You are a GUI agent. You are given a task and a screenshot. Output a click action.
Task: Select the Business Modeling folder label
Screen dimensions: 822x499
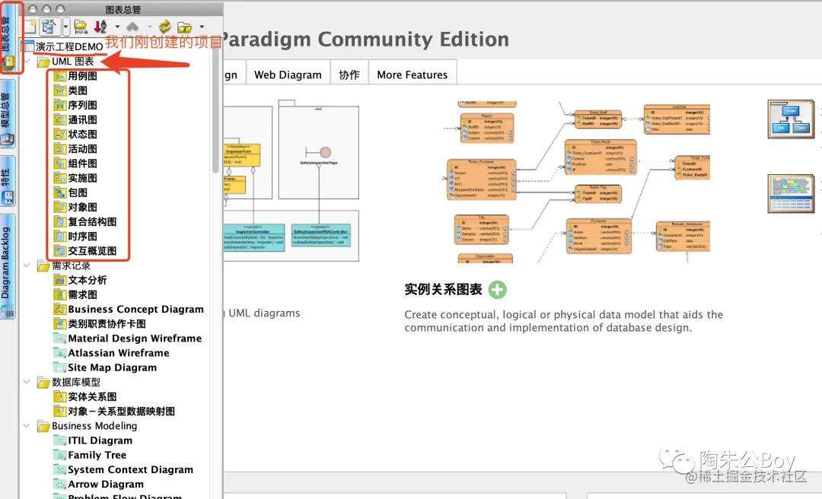94,426
